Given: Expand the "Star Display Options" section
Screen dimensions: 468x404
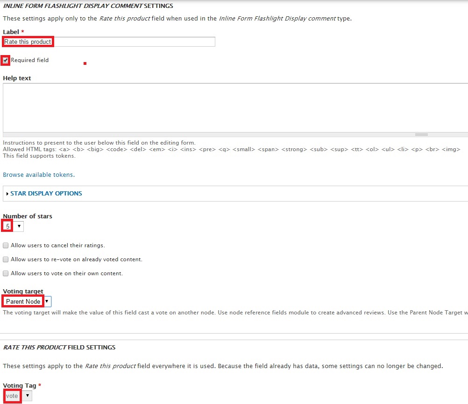Looking at the screenshot, I should 46,193.
